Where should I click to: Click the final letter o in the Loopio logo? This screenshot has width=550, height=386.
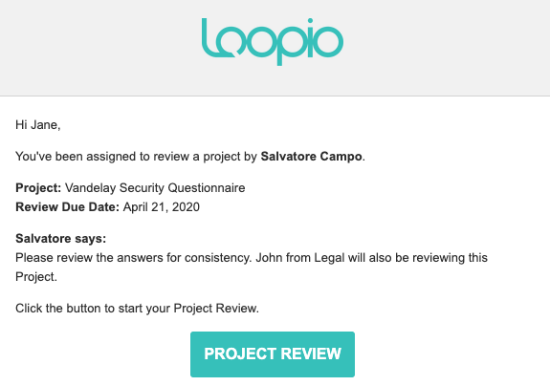[329, 43]
